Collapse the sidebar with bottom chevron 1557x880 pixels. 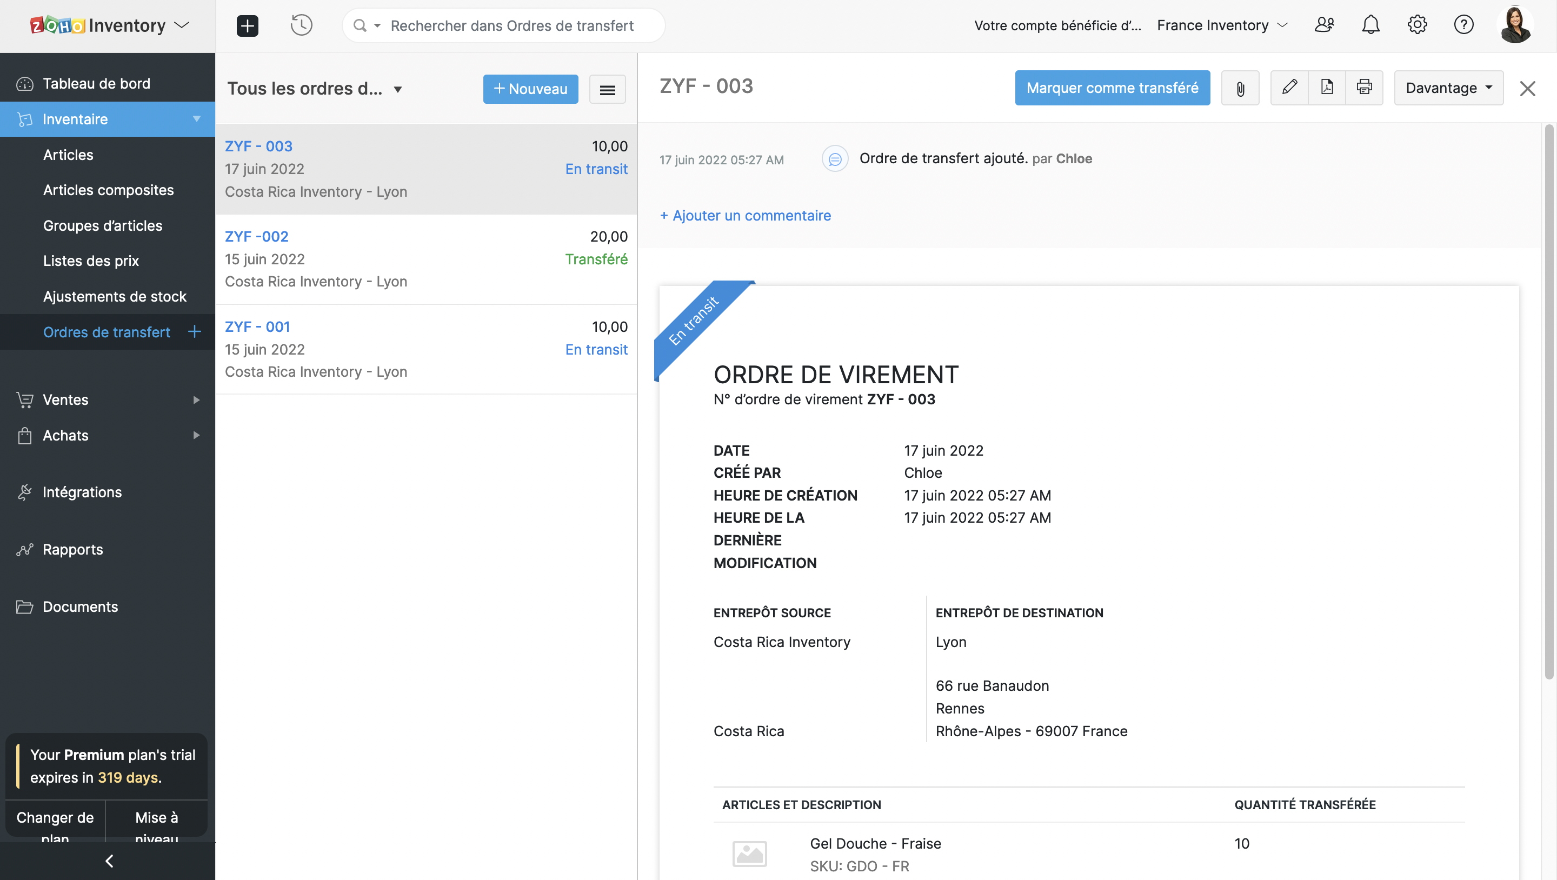[x=109, y=861]
